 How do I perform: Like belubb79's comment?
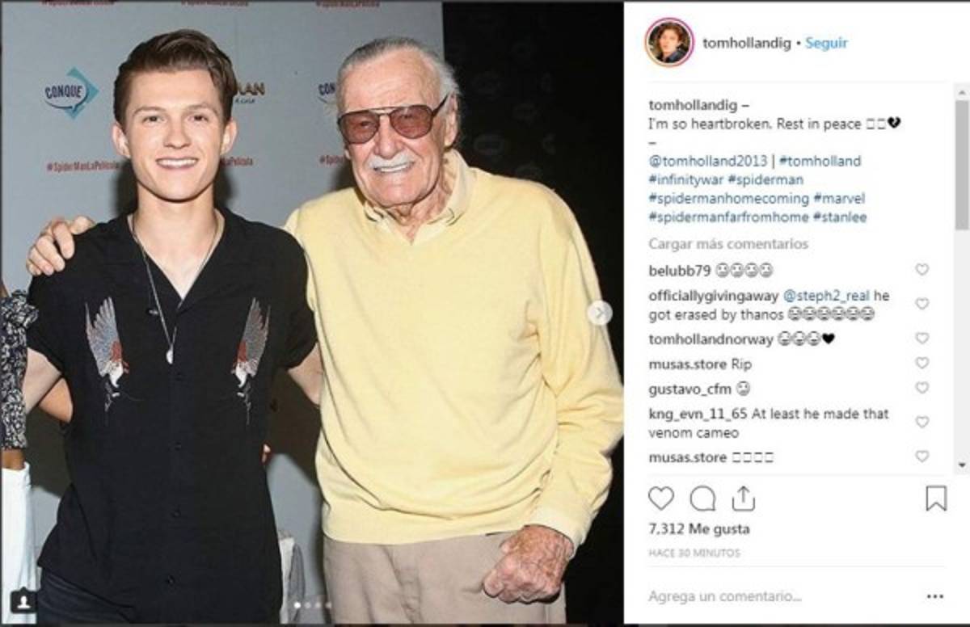[921, 270]
